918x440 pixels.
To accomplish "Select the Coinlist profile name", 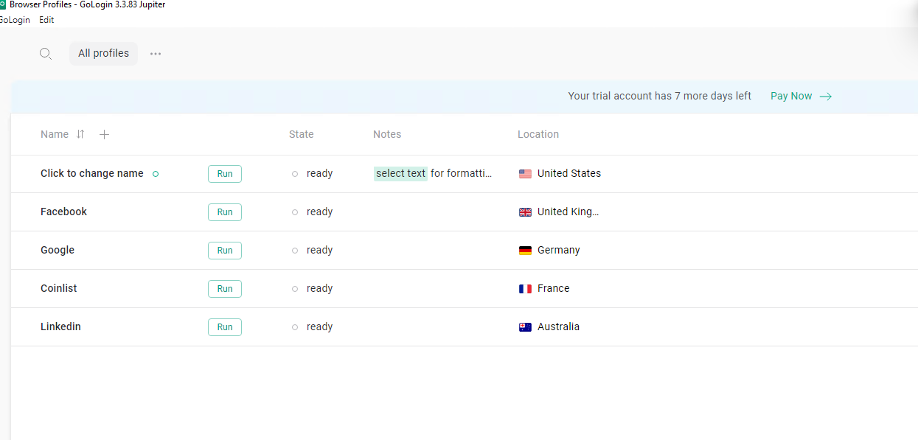I will (x=59, y=288).
